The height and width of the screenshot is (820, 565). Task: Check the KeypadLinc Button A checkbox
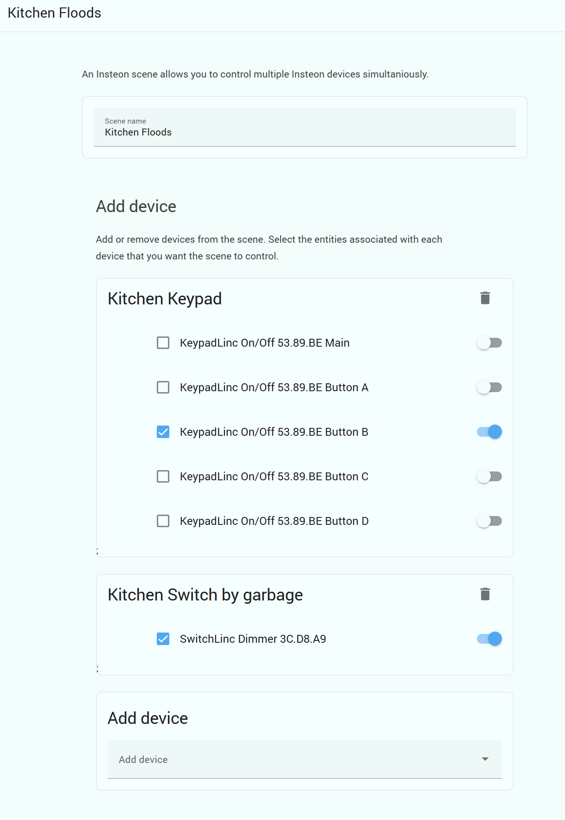coord(163,387)
